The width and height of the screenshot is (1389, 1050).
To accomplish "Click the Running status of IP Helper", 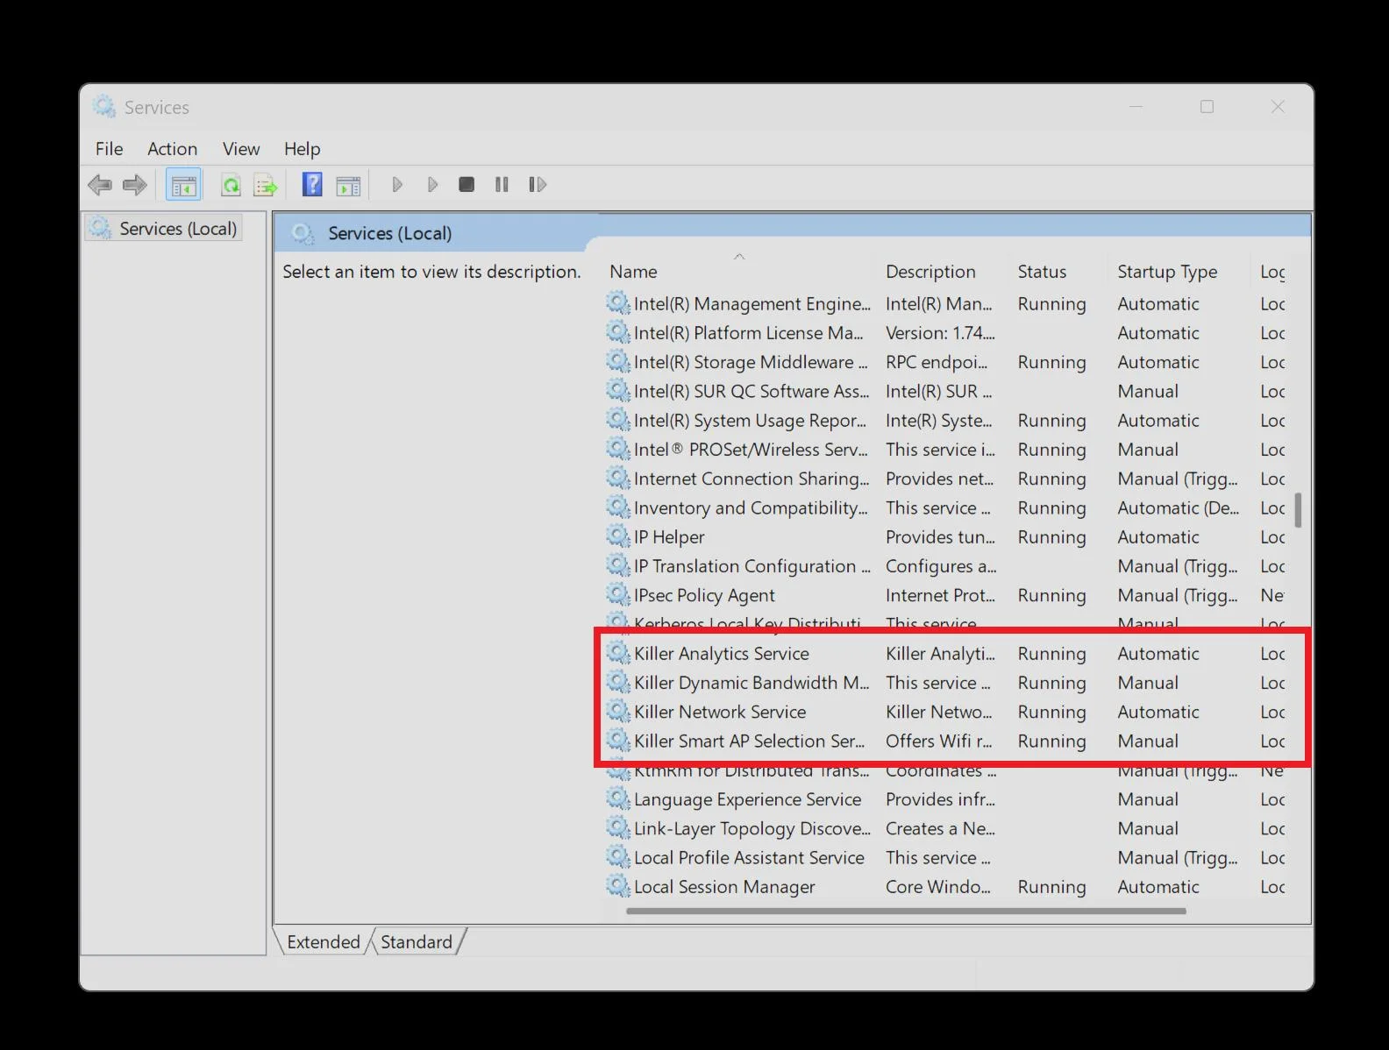I will [1051, 536].
